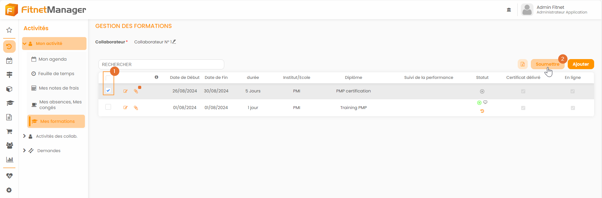Open Mes notes de frais
The height and width of the screenshot is (198, 602).
tap(59, 88)
